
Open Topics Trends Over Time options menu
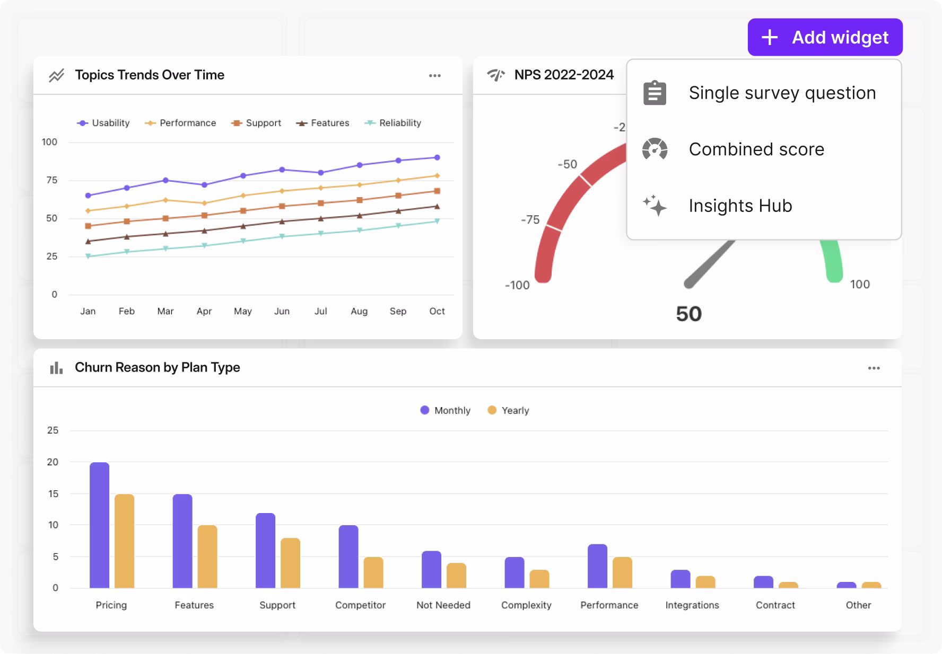coord(435,76)
